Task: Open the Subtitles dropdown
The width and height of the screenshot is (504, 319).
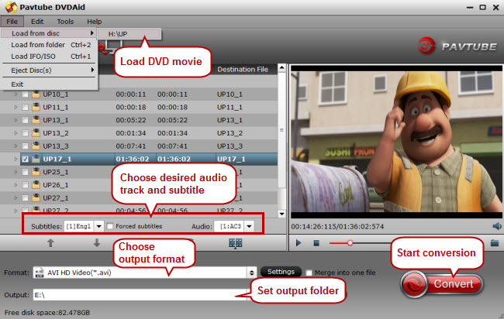Action: [99, 227]
